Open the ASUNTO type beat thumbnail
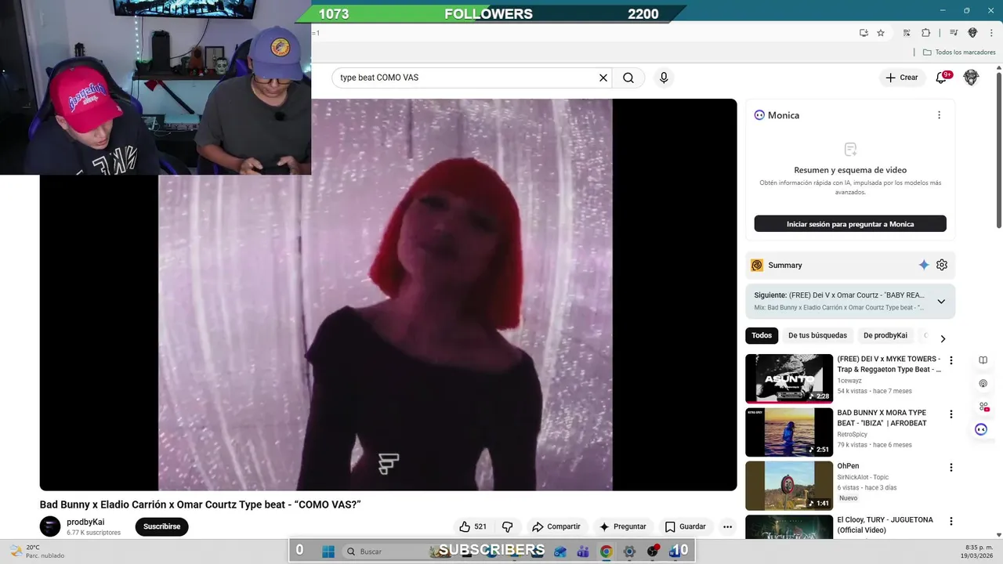The height and width of the screenshot is (564, 1003). click(789, 378)
